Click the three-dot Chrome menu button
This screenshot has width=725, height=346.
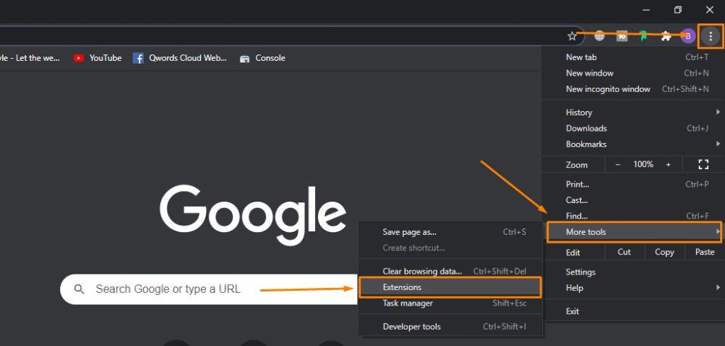point(711,36)
